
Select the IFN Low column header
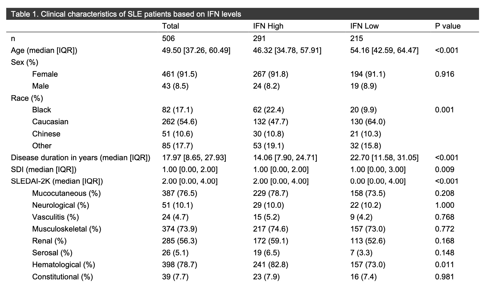(x=364, y=26)
